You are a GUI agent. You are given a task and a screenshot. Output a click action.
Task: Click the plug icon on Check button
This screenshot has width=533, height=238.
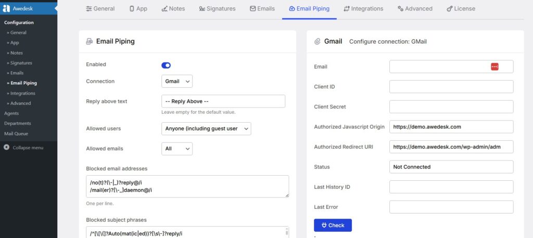(324, 225)
